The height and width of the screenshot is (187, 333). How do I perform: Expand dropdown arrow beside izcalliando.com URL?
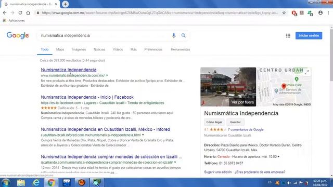pos(175,163)
